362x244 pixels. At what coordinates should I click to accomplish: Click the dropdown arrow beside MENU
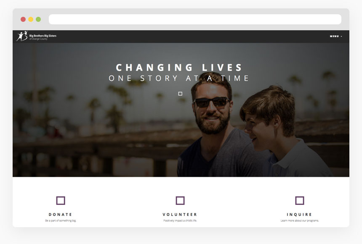(341, 37)
